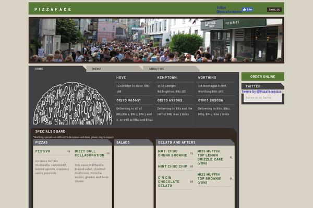Open Tweets by @Pizzafacepizza link
313x208 pixels.
click(x=261, y=92)
